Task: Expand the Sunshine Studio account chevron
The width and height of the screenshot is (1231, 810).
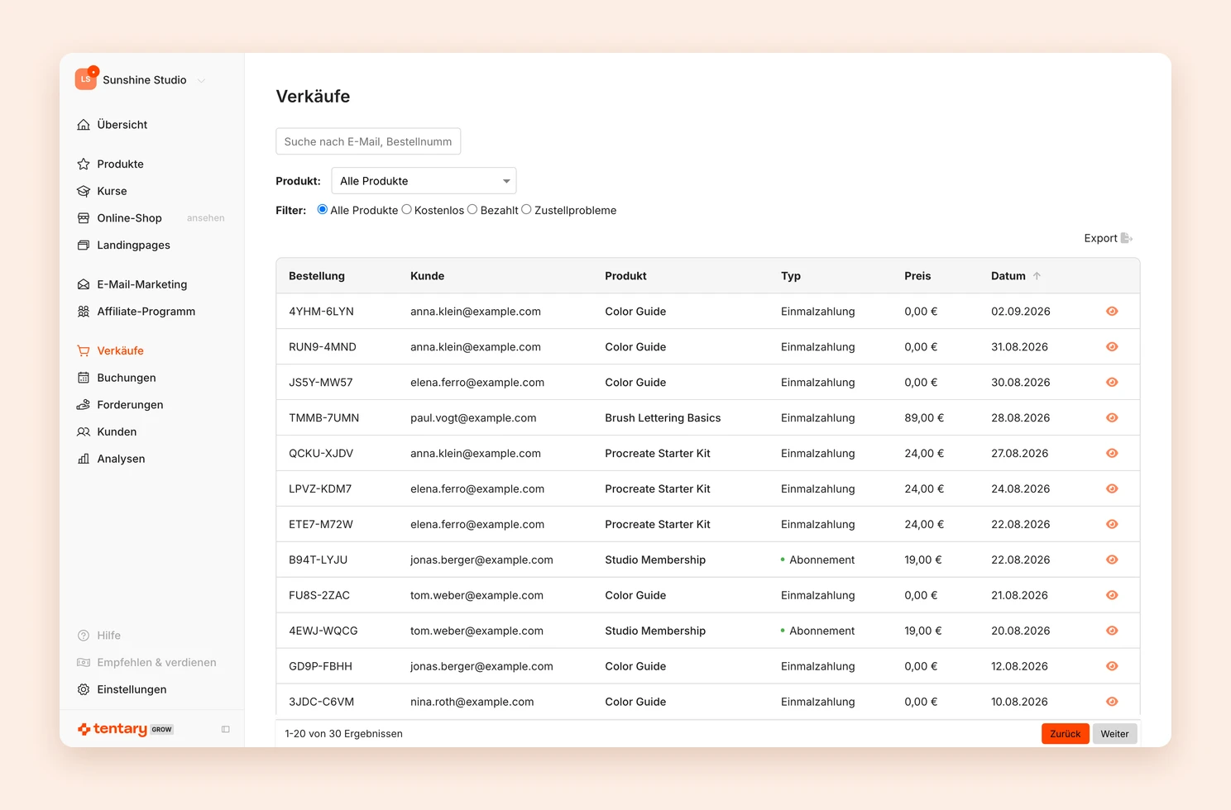Action: [201, 80]
